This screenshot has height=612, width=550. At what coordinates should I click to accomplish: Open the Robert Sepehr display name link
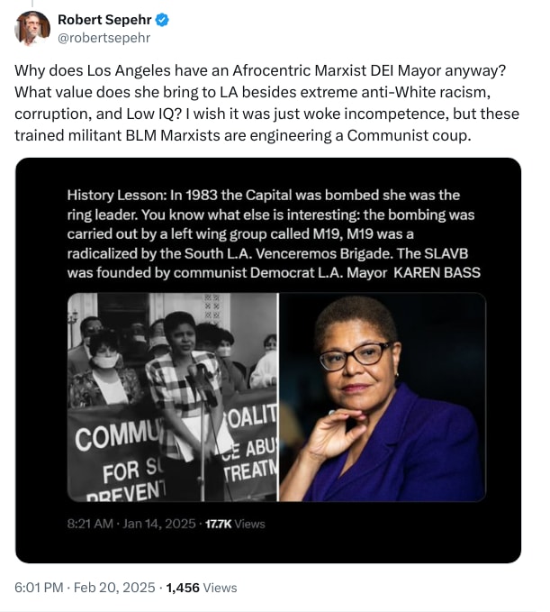click(104, 20)
